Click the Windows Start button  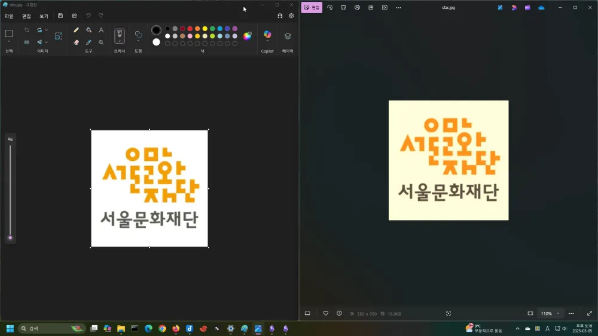coord(10,328)
